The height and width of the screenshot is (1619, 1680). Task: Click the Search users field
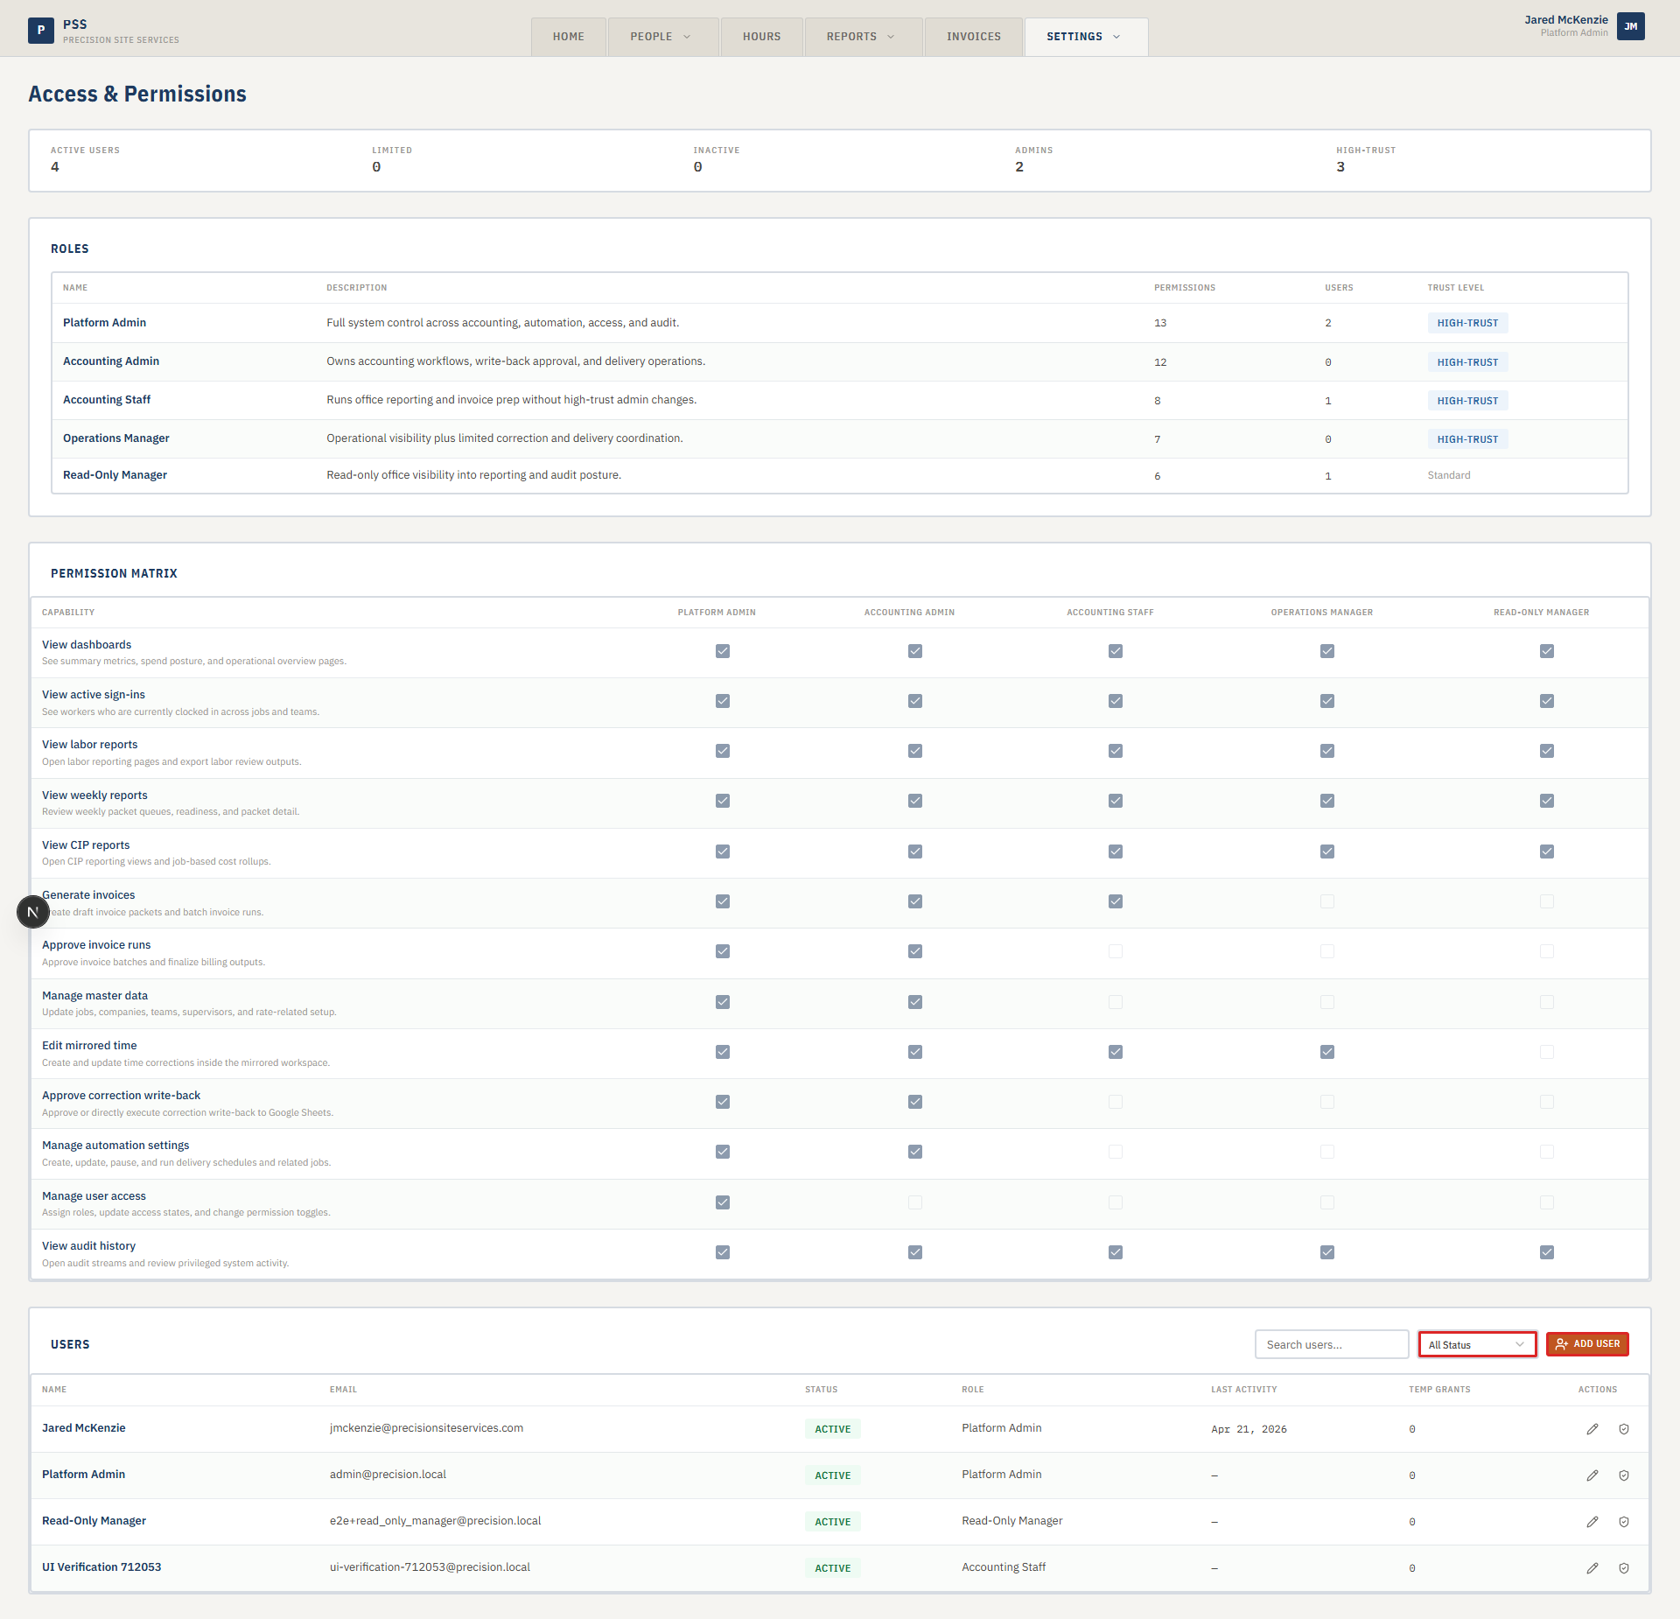click(1331, 1344)
